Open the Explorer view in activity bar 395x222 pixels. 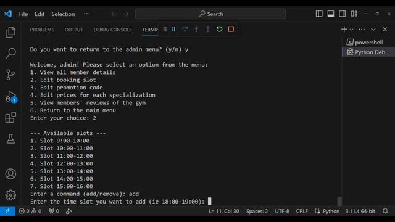[10, 32]
